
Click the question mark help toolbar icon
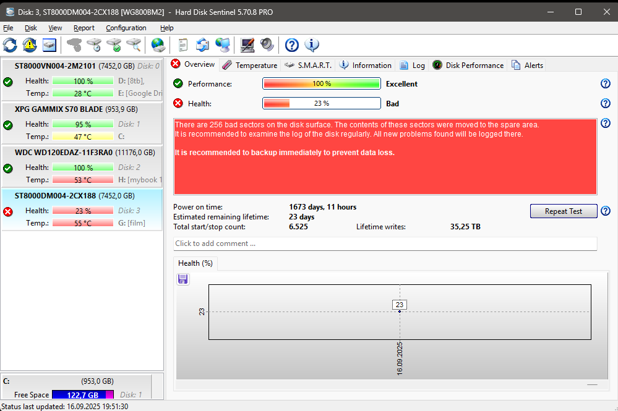click(x=291, y=45)
